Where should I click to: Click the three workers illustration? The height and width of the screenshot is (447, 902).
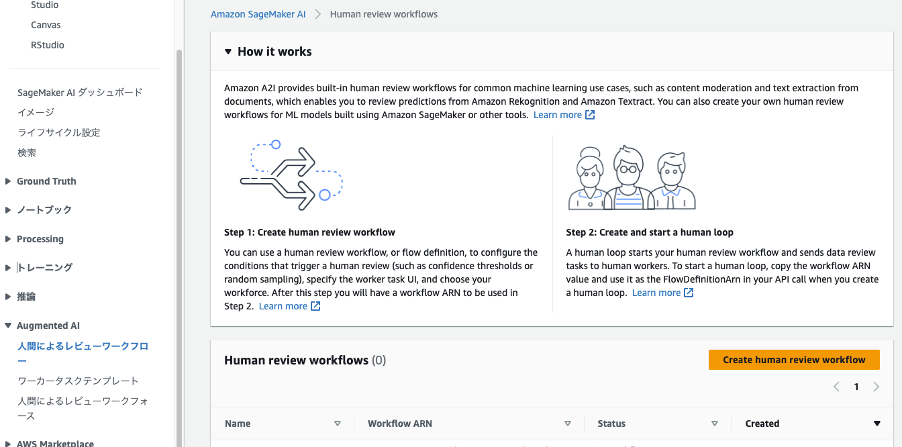pos(632,178)
